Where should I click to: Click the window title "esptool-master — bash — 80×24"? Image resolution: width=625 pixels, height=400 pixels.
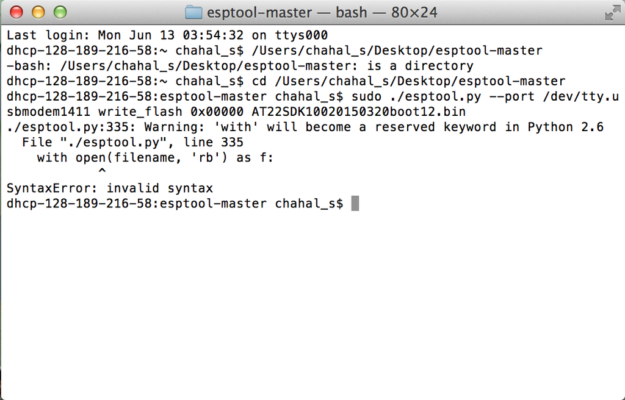(x=322, y=12)
